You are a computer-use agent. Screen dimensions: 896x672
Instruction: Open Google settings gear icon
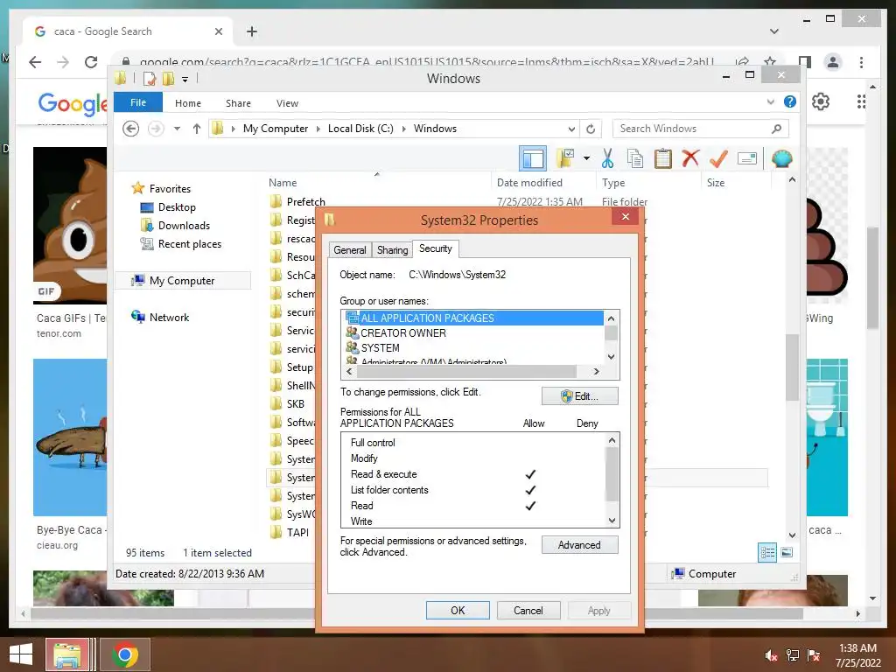click(821, 101)
